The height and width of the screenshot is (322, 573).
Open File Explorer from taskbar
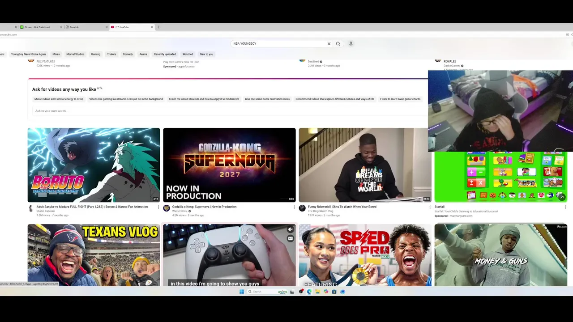pos(317,292)
